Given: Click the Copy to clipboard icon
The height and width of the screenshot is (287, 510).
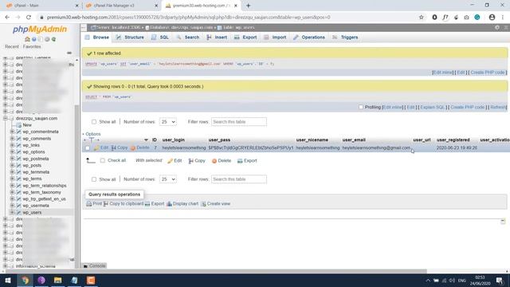Looking at the screenshot, I should pyautogui.click(x=106, y=204).
